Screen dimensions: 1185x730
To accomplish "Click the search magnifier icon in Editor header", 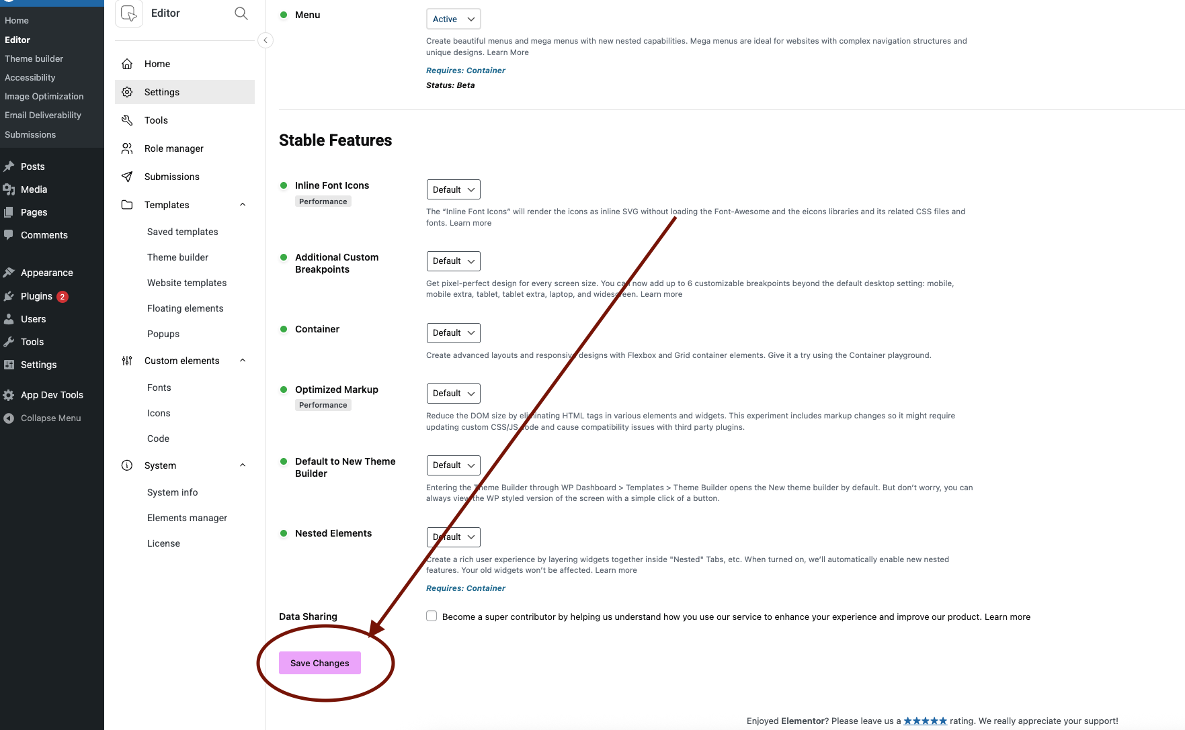I will [x=241, y=13].
